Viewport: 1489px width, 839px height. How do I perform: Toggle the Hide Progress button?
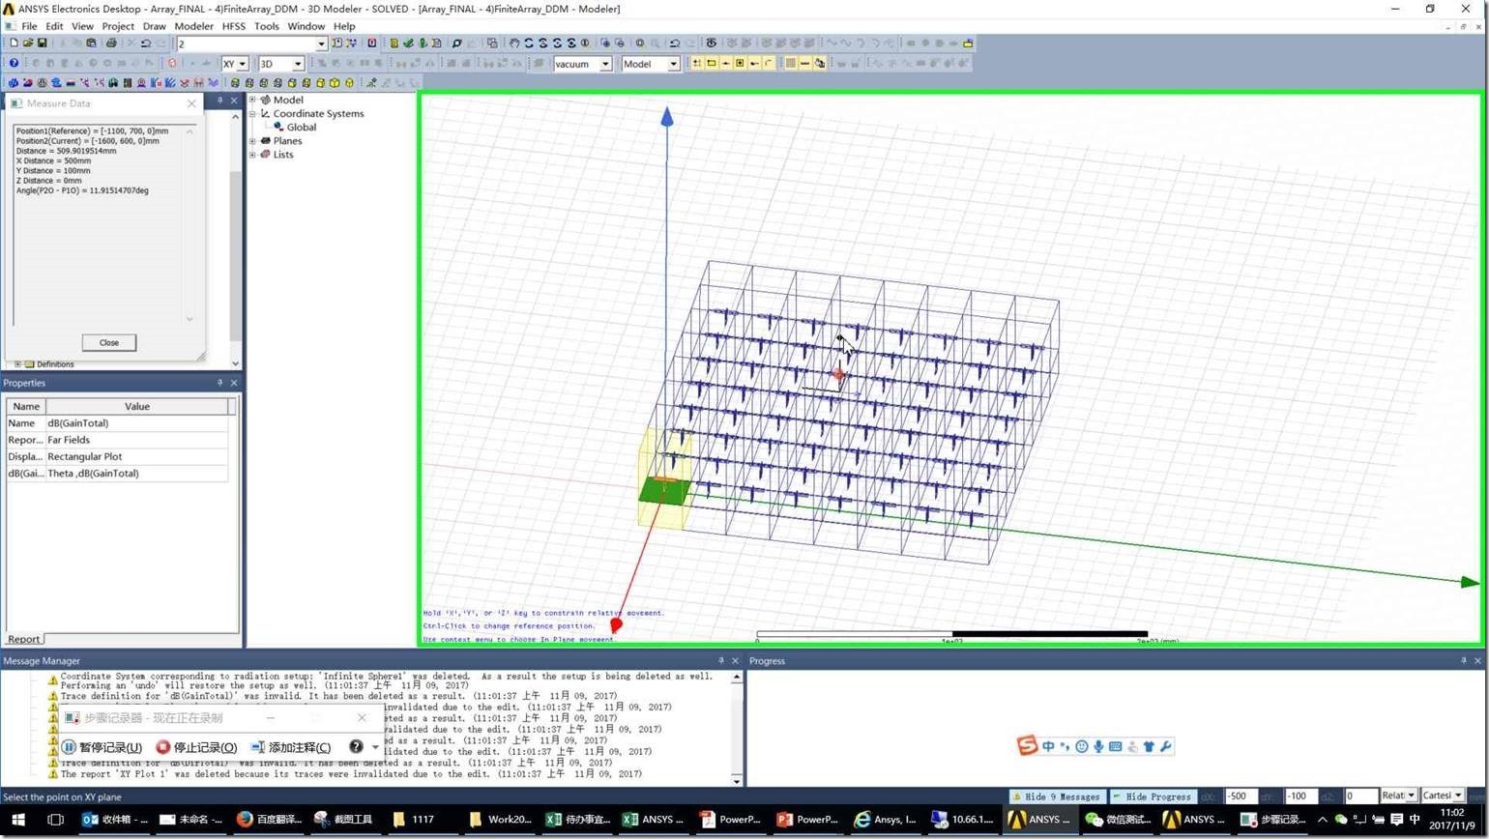coord(1152,796)
